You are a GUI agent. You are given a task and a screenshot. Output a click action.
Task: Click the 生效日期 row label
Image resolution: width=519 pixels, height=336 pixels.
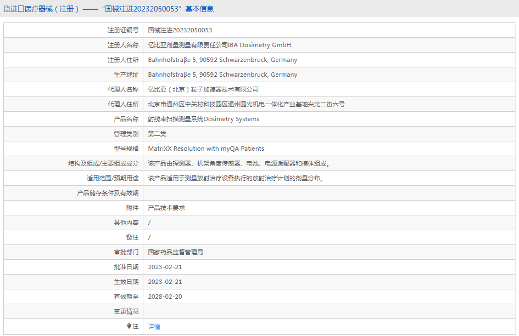point(126,282)
